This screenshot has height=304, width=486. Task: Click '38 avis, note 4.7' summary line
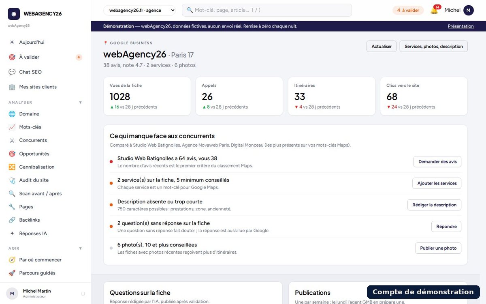(149, 65)
